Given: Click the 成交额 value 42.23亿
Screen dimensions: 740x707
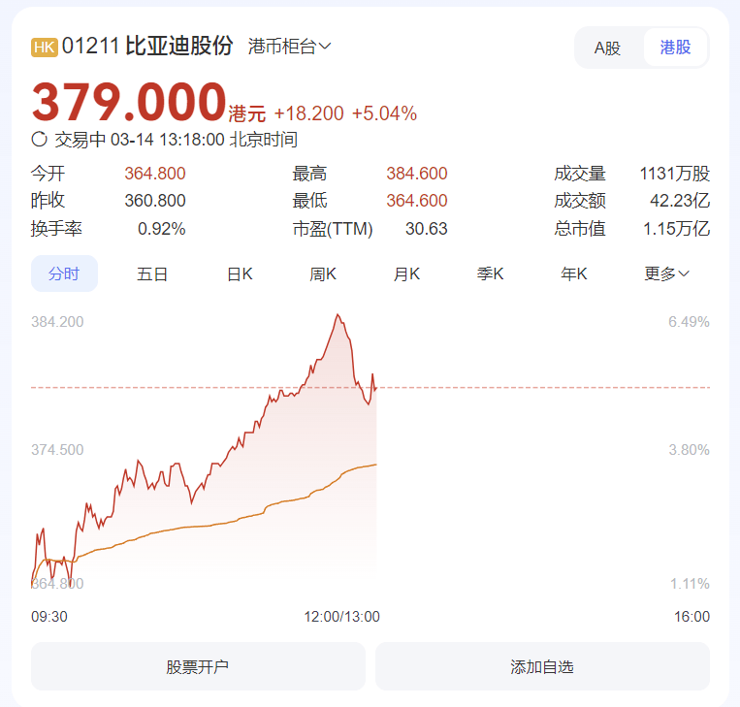Looking at the screenshot, I should click(680, 201).
